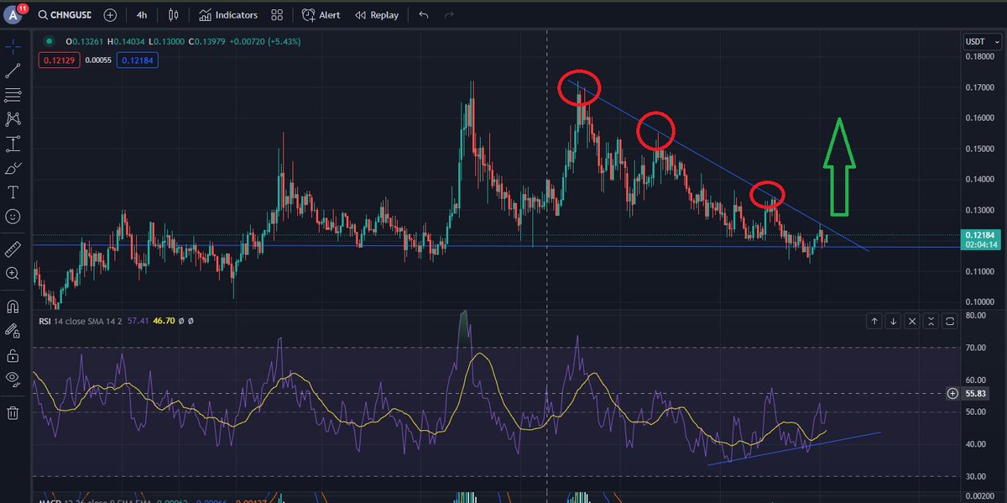Click the first RSI pane cross icon

point(913,321)
